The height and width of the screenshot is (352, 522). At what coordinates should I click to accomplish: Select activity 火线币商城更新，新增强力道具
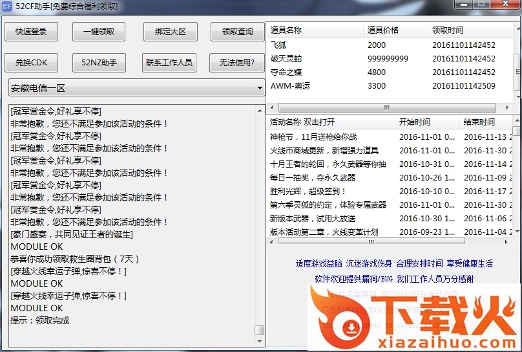coord(390,151)
